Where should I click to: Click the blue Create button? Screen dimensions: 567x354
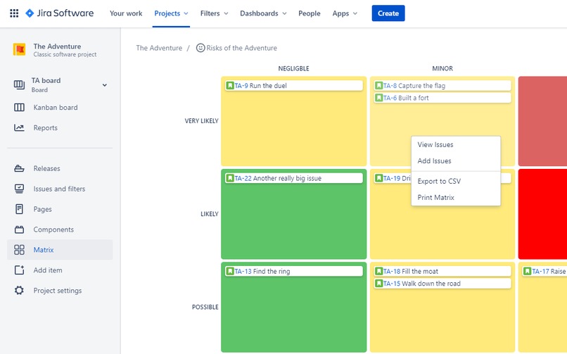tap(388, 13)
